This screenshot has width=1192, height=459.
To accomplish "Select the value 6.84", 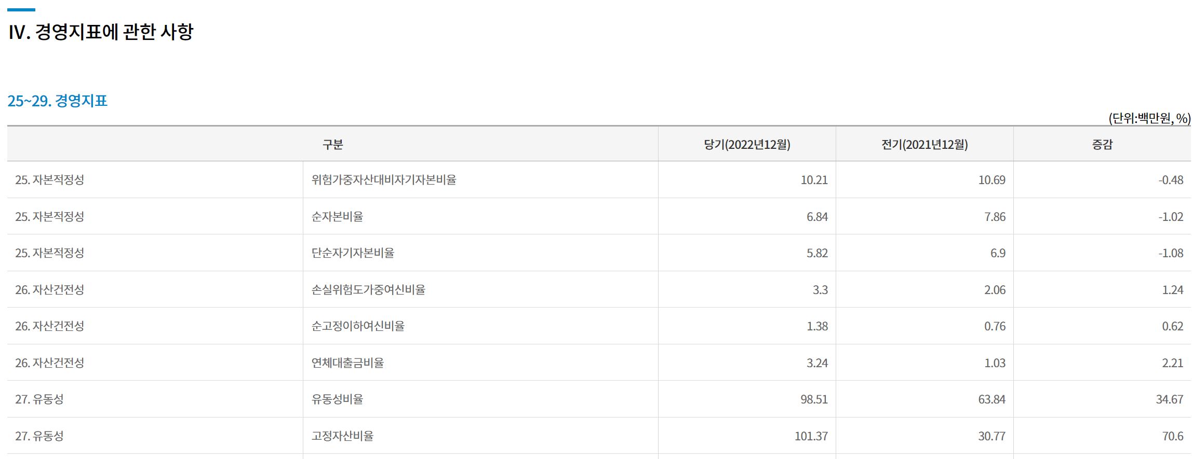I will point(817,217).
